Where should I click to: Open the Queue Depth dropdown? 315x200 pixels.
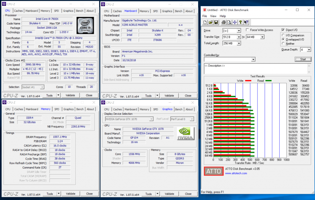coord(309,50)
